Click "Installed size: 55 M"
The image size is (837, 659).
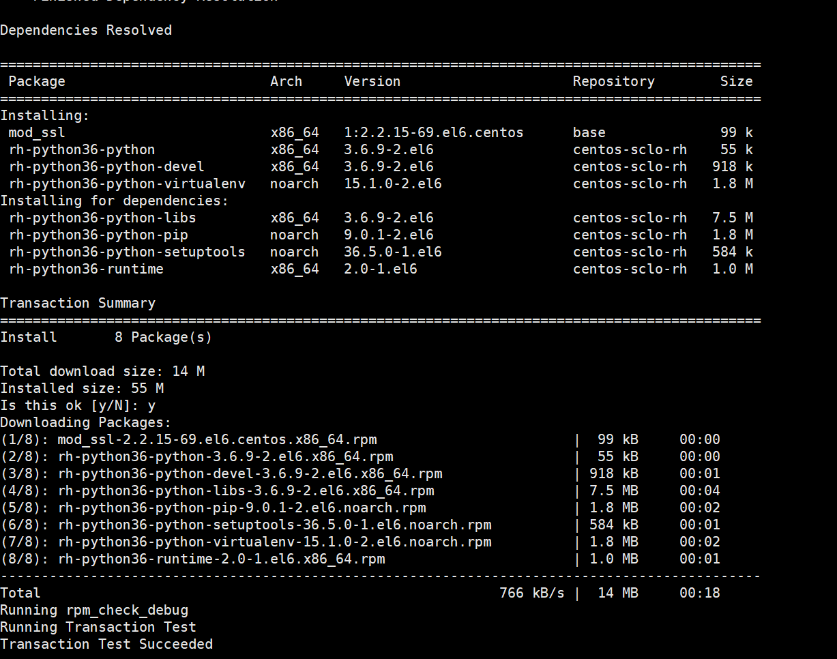[x=82, y=388]
